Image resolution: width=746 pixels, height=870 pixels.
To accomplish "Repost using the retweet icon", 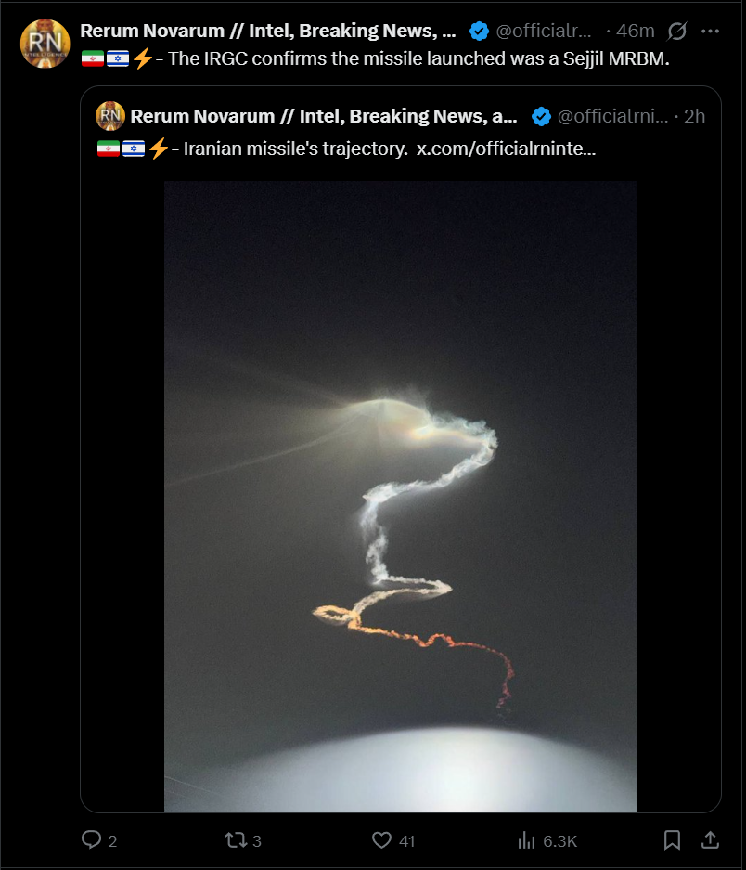I will (x=236, y=840).
